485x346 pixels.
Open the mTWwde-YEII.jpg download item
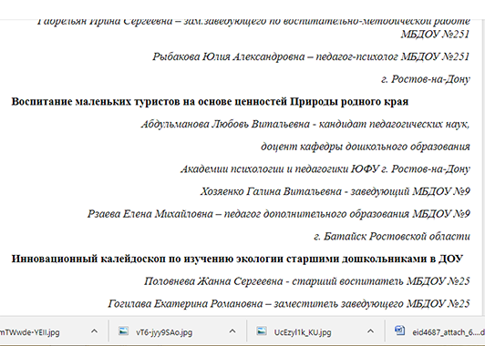(30, 332)
